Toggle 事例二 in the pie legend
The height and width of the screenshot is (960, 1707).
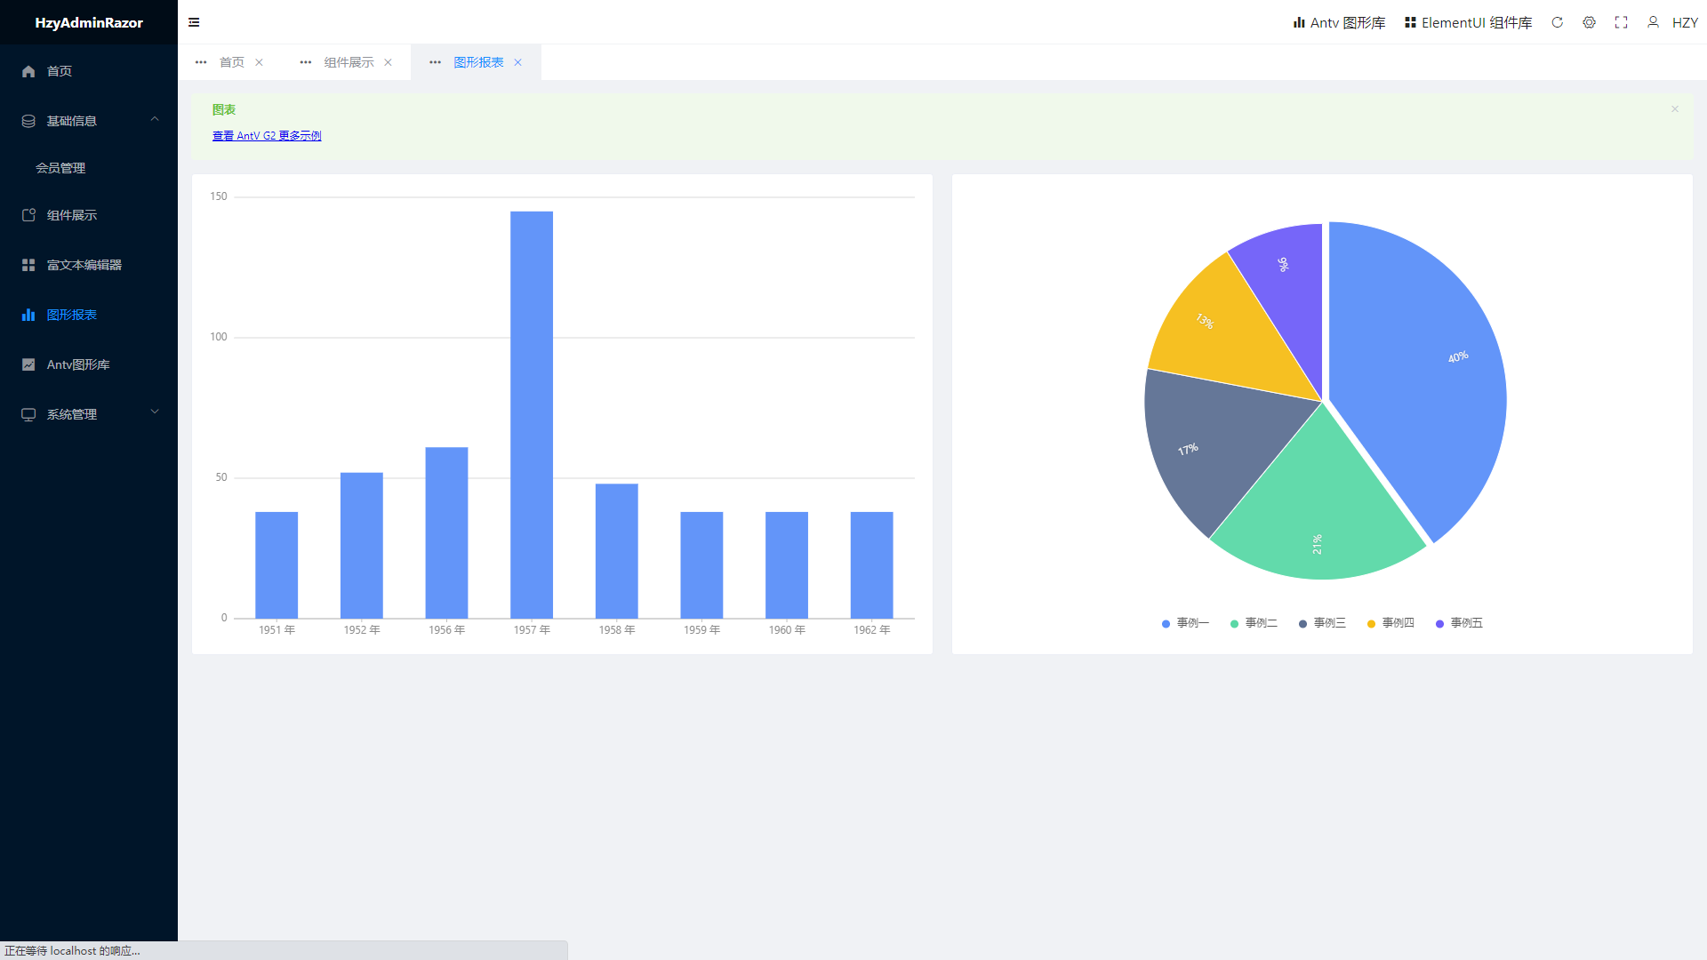point(1254,623)
